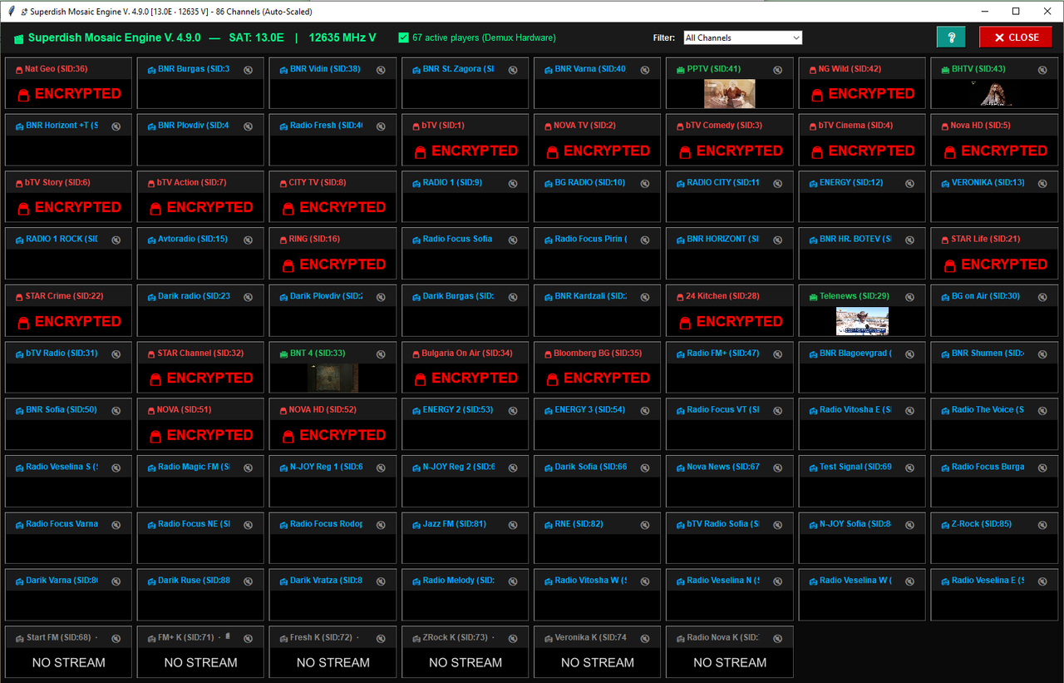This screenshot has width=1064, height=683.
Task: Toggle mute on the BNR Kardzali card
Action: pos(645,297)
